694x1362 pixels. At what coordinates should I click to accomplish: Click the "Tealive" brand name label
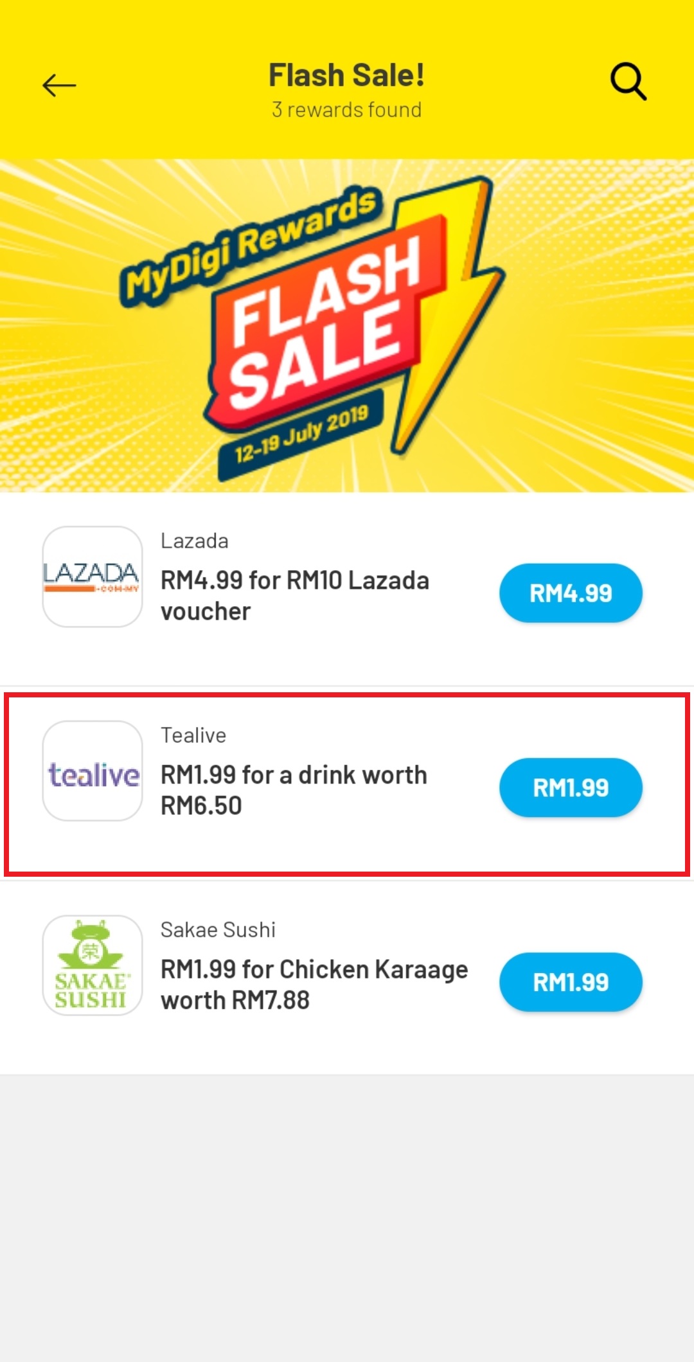pos(193,735)
